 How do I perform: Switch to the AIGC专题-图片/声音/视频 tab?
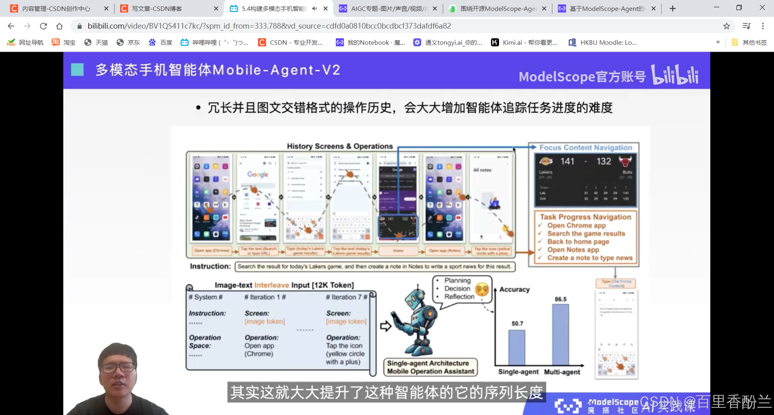(x=388, y=8)
